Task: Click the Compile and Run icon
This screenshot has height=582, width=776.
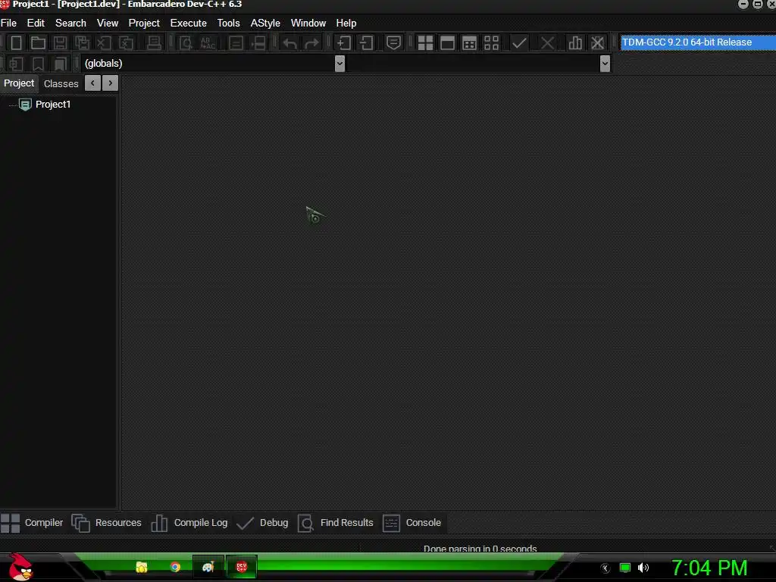Action: coord(469,42)
